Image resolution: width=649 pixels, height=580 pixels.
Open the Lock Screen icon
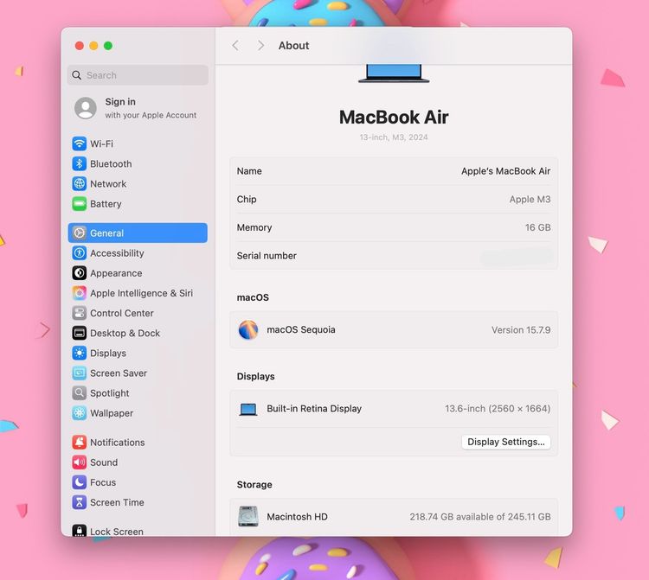pyautogui.click(x=79, y=531)
